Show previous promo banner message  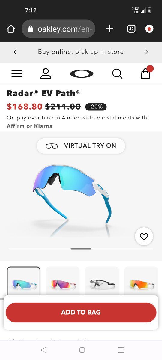pos(15,52)
